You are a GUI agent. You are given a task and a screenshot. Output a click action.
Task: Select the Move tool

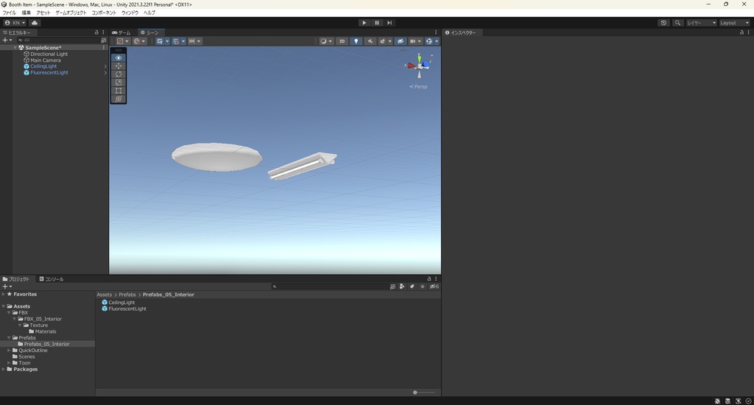(x=119, y=66)
